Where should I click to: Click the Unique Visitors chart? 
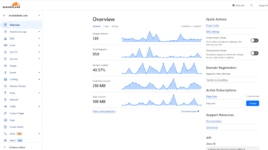pos(162,37)
